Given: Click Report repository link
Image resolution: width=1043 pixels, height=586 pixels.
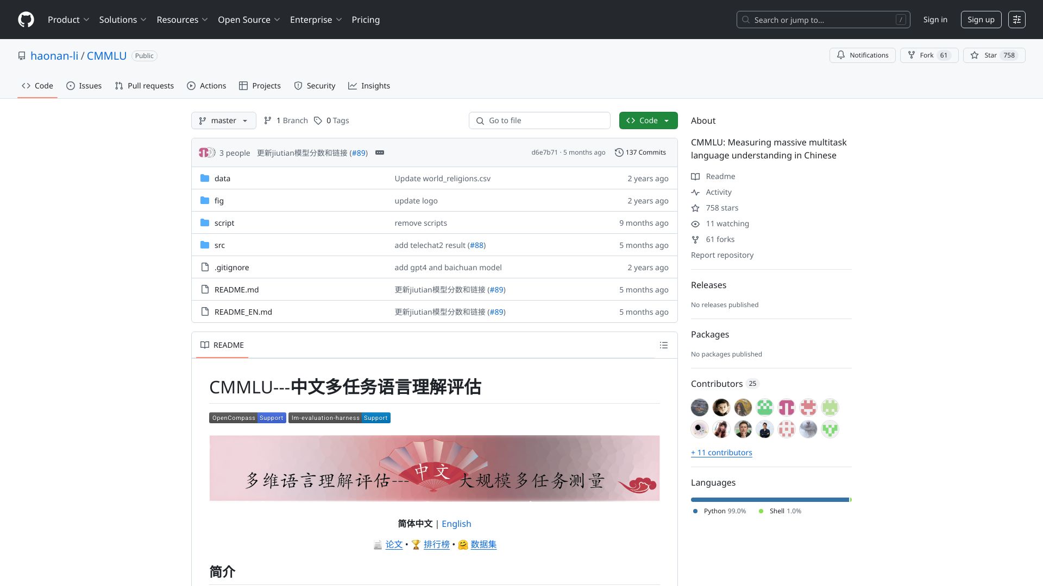Looking at the screenshot, I should pos(722,255).
